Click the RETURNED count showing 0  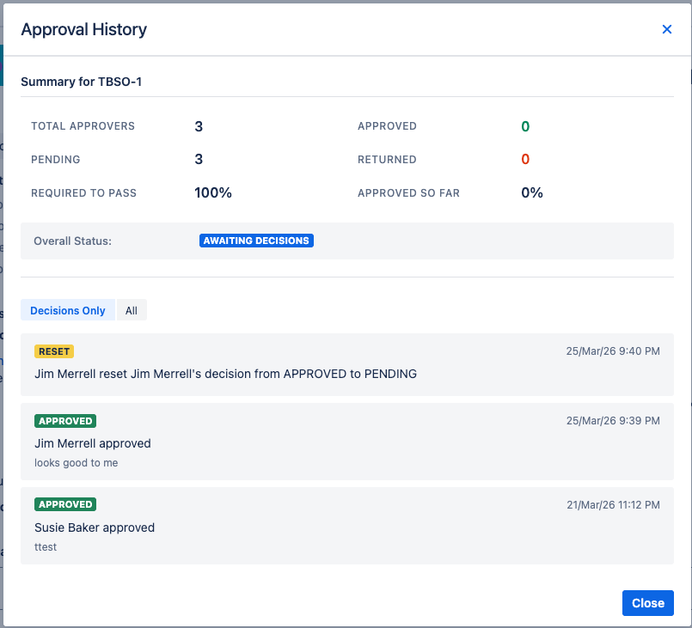(x=525, y=160)
